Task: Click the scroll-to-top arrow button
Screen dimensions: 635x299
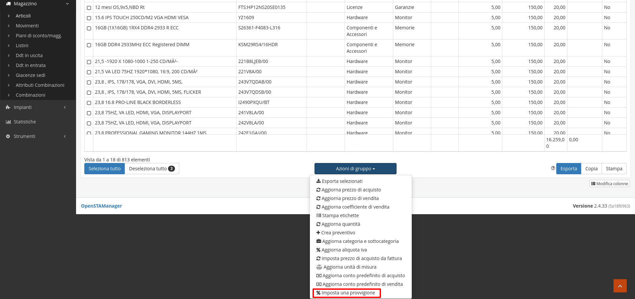Action: coord(620,286)
